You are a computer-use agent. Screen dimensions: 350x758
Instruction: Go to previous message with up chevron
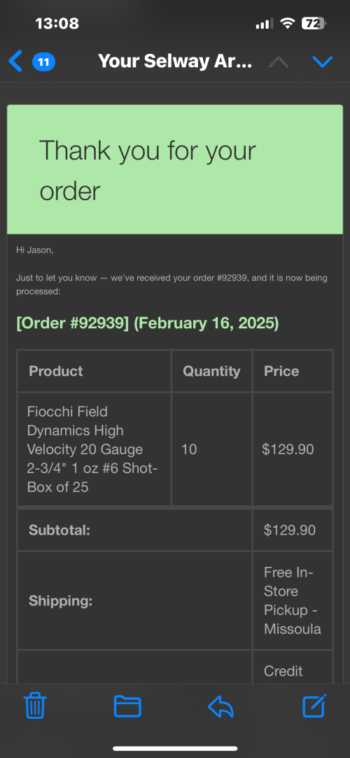(x=279, y=62)
